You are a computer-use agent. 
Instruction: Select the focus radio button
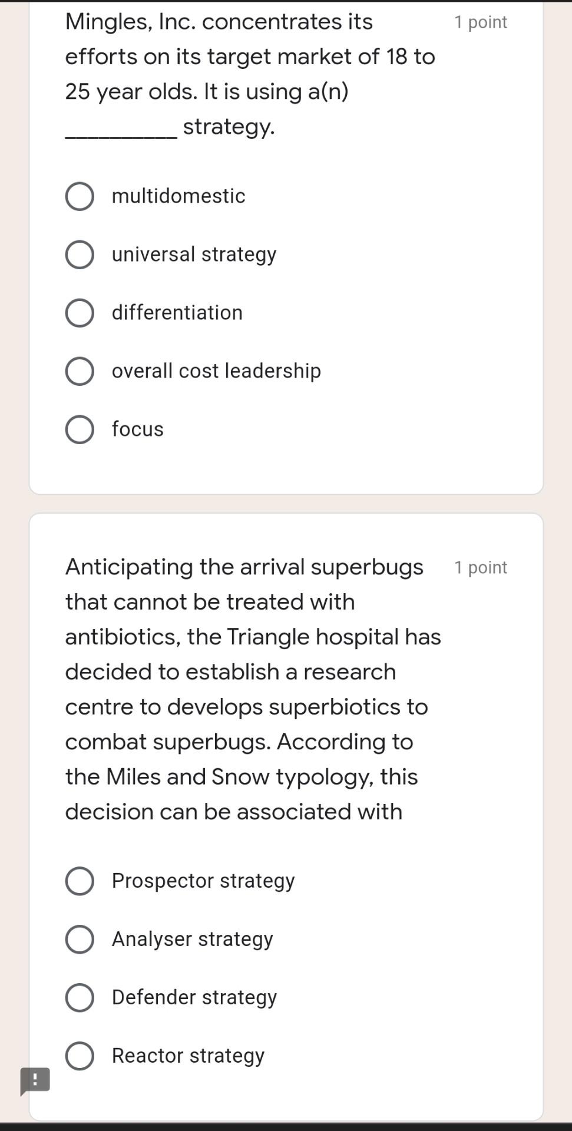(80, 429)
